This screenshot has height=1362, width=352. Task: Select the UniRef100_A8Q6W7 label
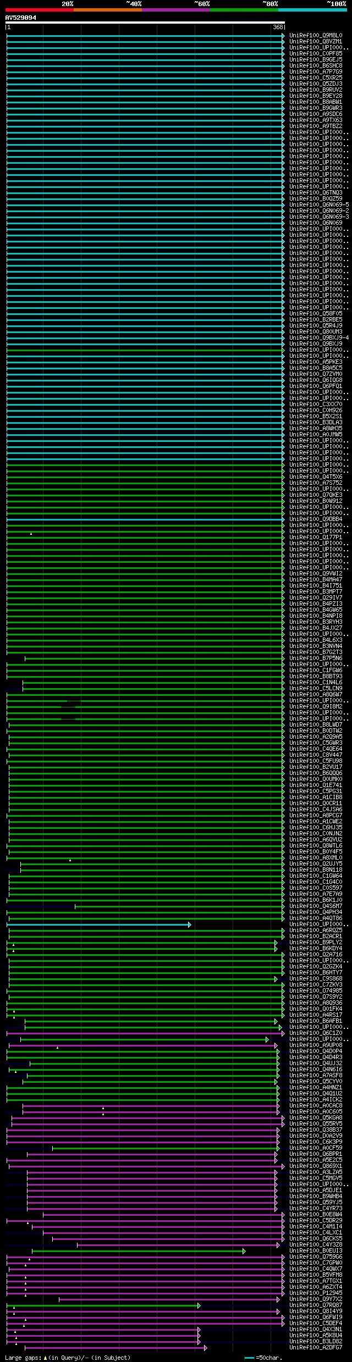316,695
